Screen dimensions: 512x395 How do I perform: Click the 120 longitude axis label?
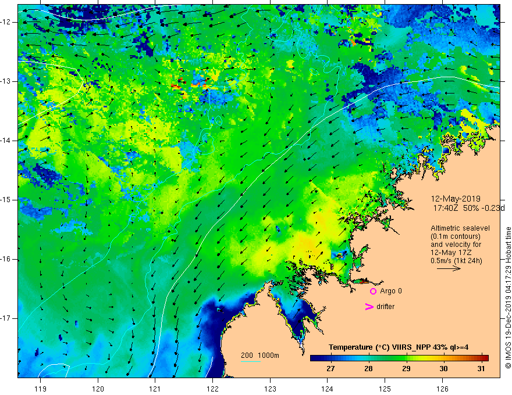click(x=98, y=389)
